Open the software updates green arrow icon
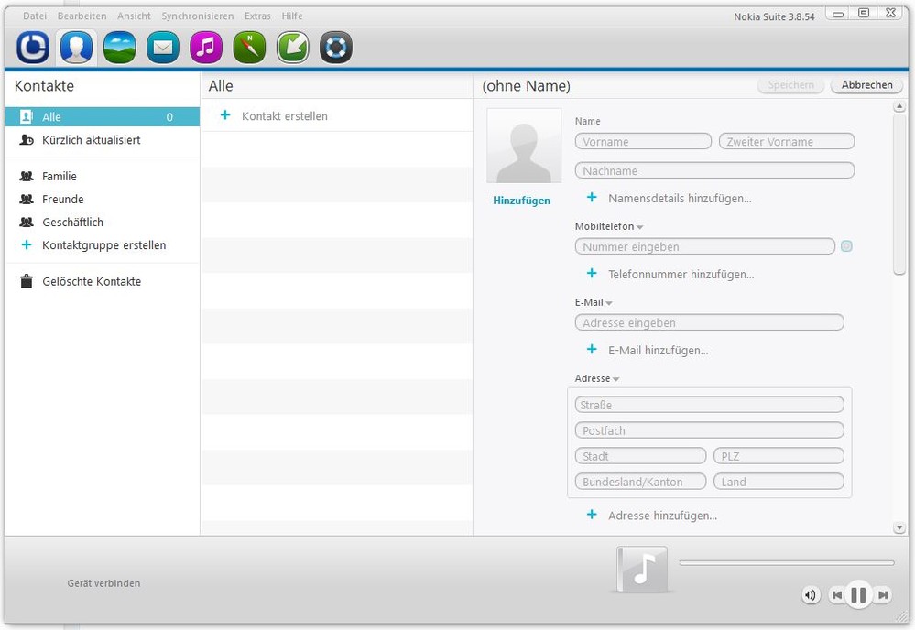 (293, 48)
